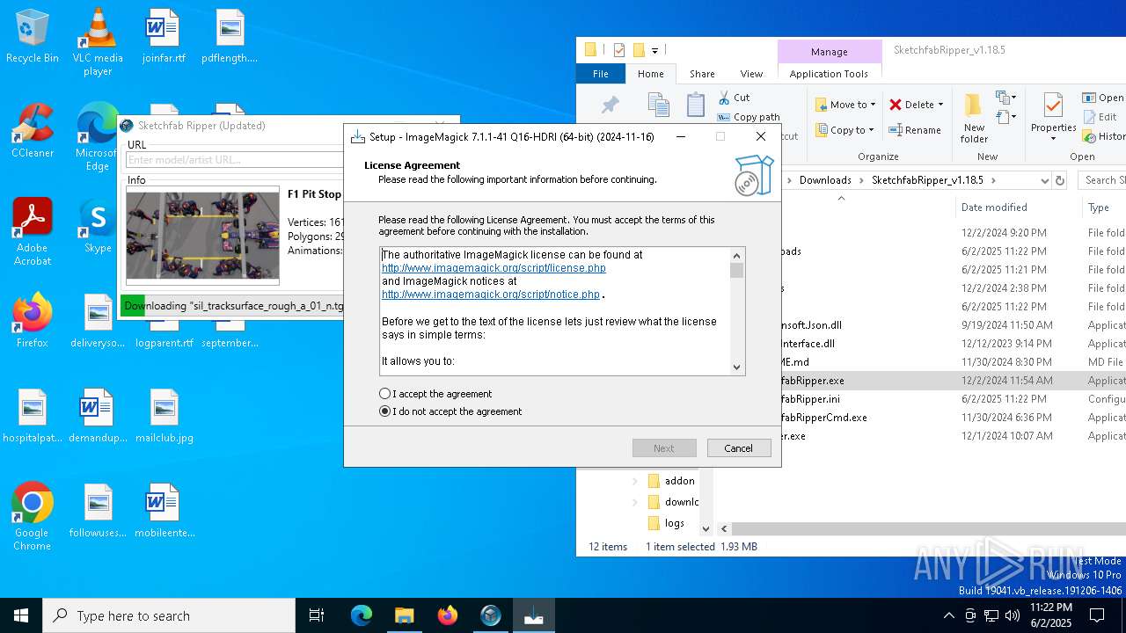Open the imagemagick.org license.php link
Screen dimensions: 1126x633
click(x=494, y=268)
